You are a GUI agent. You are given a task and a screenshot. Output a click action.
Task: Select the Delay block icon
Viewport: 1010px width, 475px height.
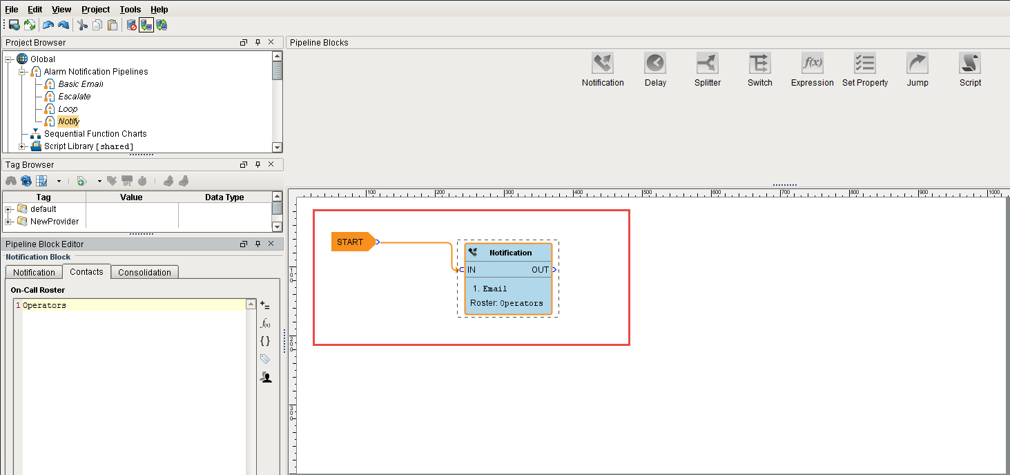click(654, 62)
